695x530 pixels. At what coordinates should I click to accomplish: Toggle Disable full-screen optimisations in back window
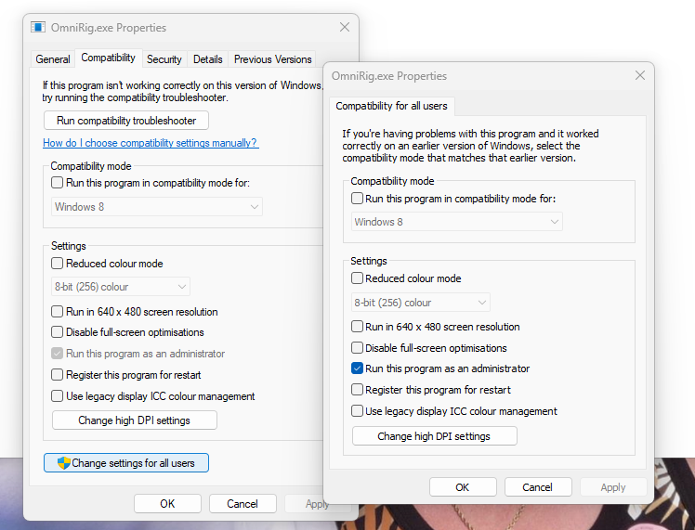58,332
